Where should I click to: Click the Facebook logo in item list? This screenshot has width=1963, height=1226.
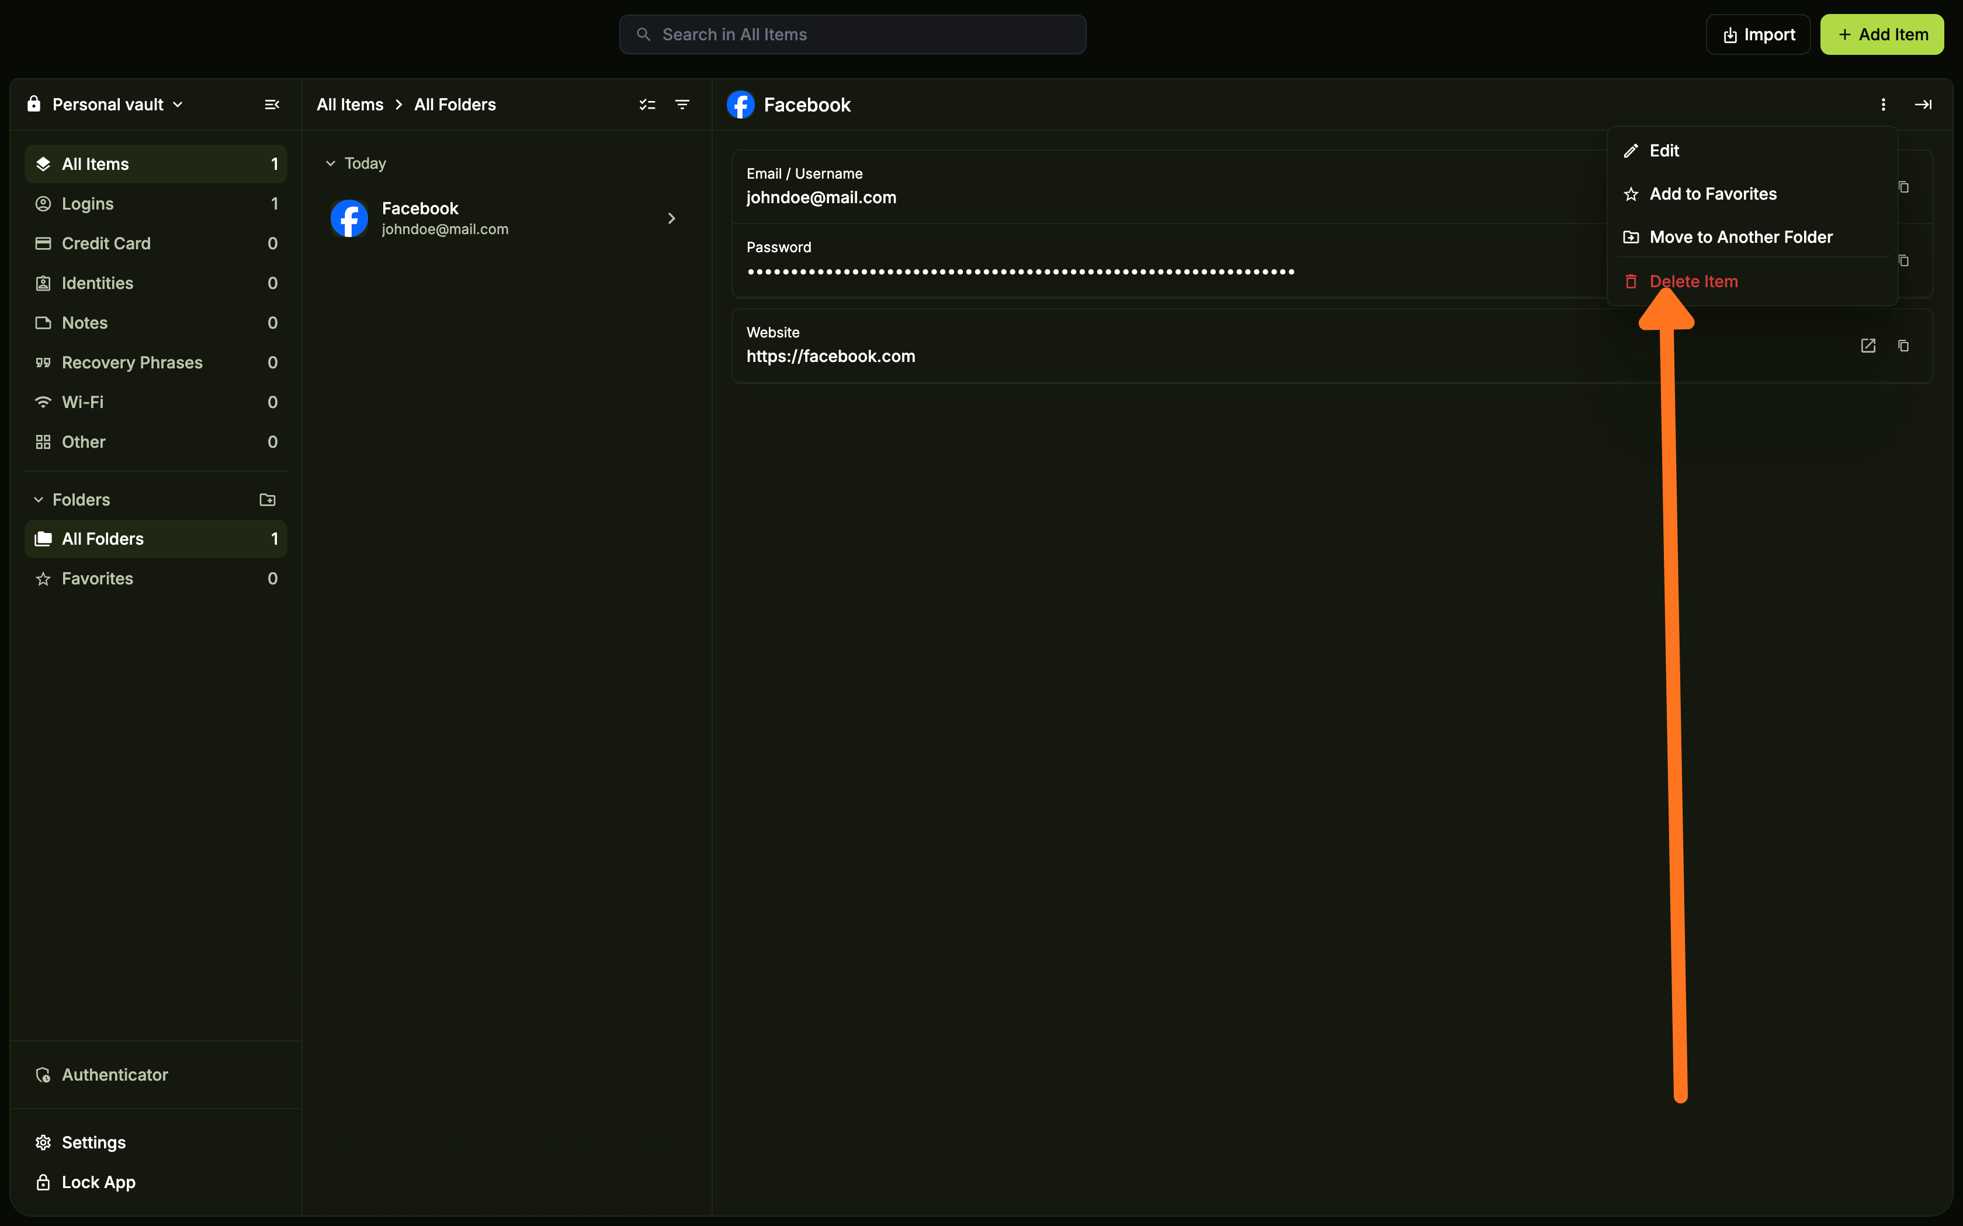pos(349,218)
